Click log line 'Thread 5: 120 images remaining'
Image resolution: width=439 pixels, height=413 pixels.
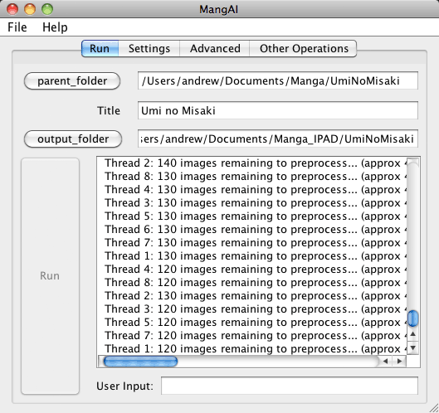256,323
